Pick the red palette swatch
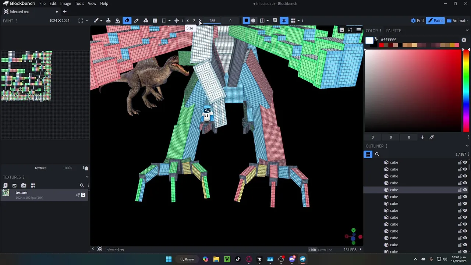 coord(381,45)
